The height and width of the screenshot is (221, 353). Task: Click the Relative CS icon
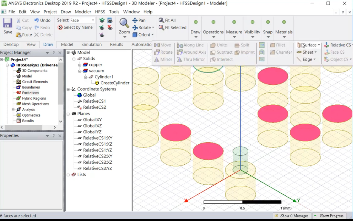[x=326, y=45]
